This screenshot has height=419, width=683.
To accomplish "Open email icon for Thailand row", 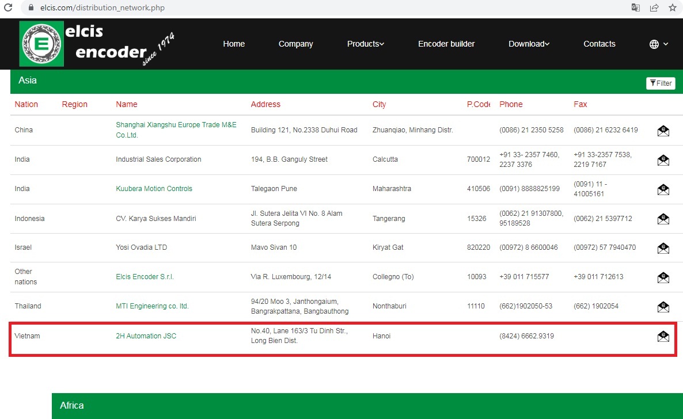I will [663, 307].
